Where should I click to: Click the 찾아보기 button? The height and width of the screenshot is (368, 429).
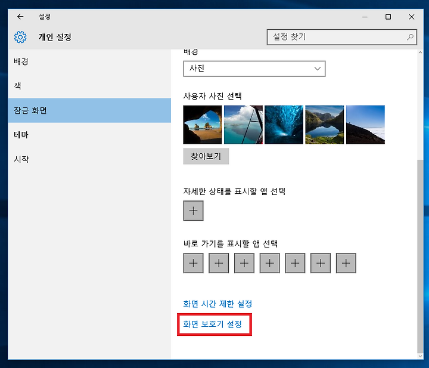click(206, 156)
